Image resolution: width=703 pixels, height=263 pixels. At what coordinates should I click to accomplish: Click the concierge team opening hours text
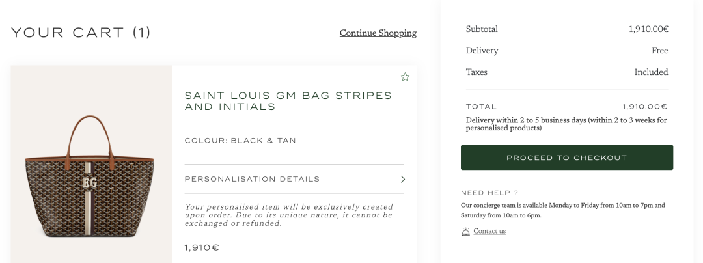point(562,210)
